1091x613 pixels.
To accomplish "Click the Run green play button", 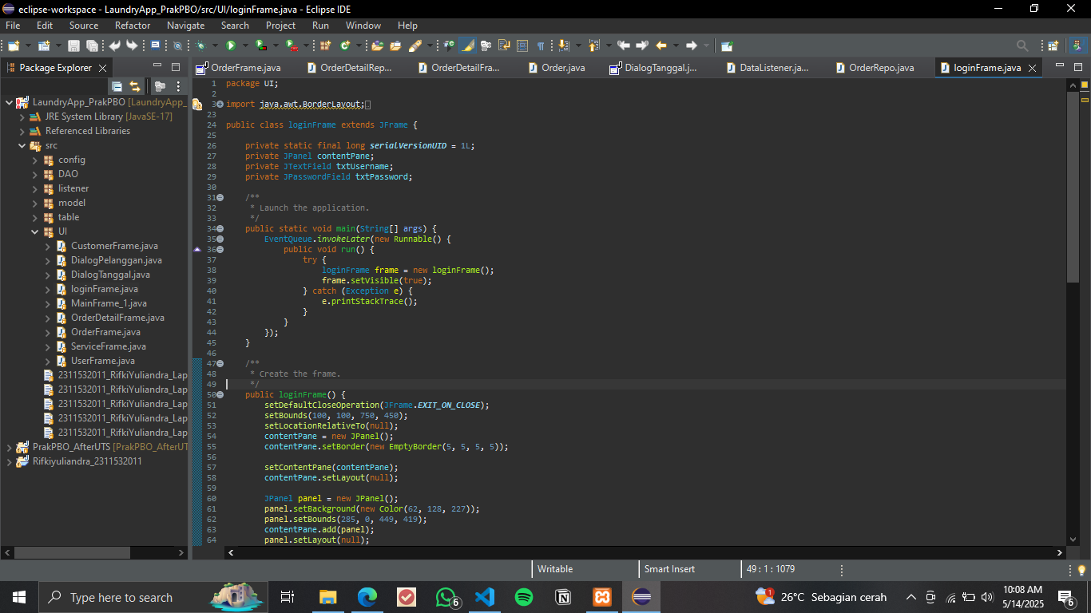I will pyautogui.click(x=230, y=46).
